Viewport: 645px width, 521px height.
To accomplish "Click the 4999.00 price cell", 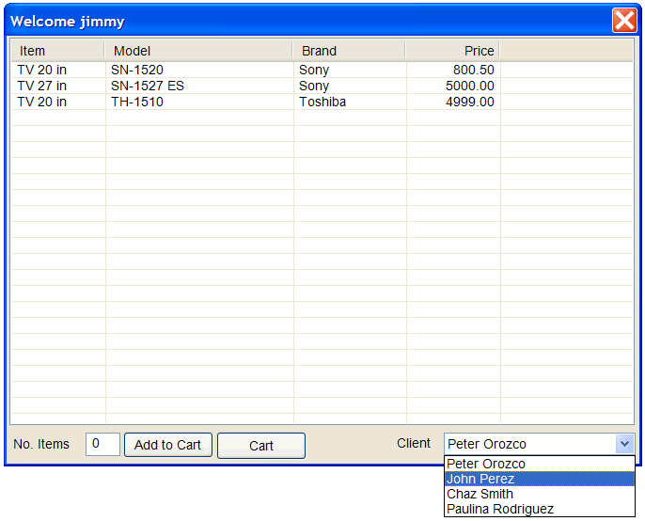I will click(x=453, y=102).
